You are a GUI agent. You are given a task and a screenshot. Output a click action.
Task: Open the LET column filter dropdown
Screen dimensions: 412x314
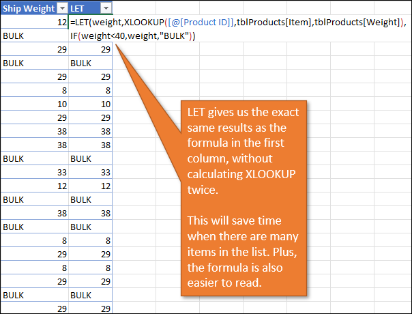coord(106,8)
